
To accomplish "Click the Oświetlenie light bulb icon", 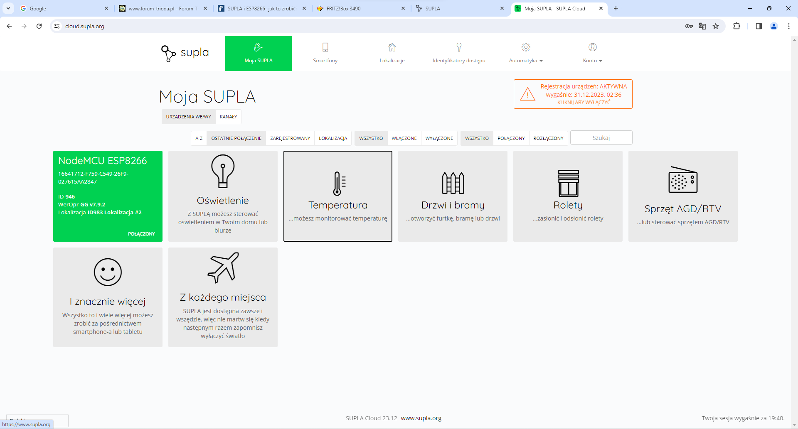I will (x=223, y=171).
